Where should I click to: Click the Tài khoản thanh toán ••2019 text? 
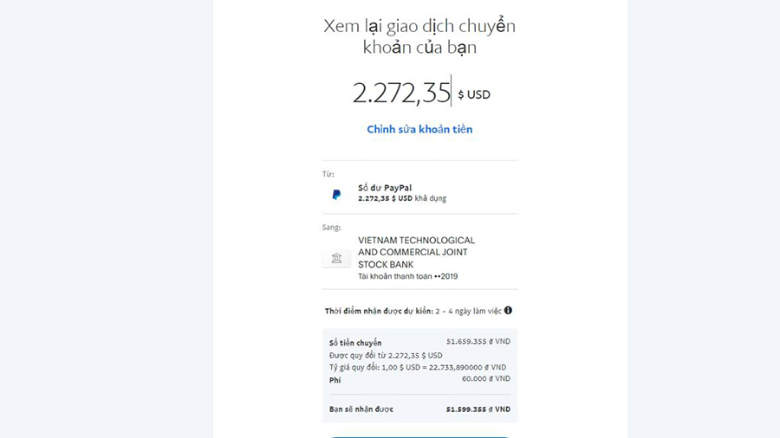click(408, 277)
